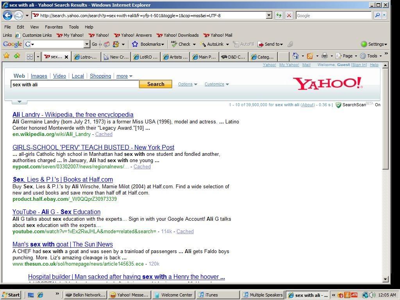Click the Google search box in browser

click(x=333, y=15)
